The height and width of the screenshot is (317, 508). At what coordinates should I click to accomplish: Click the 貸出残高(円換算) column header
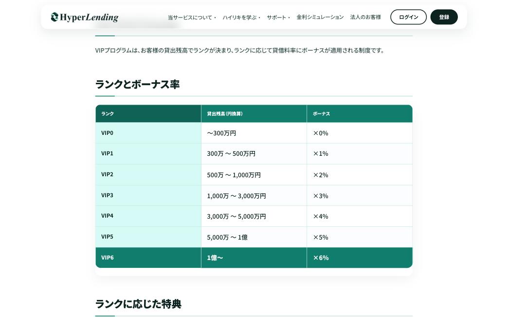pyautogui.click(x=254, y=114)
